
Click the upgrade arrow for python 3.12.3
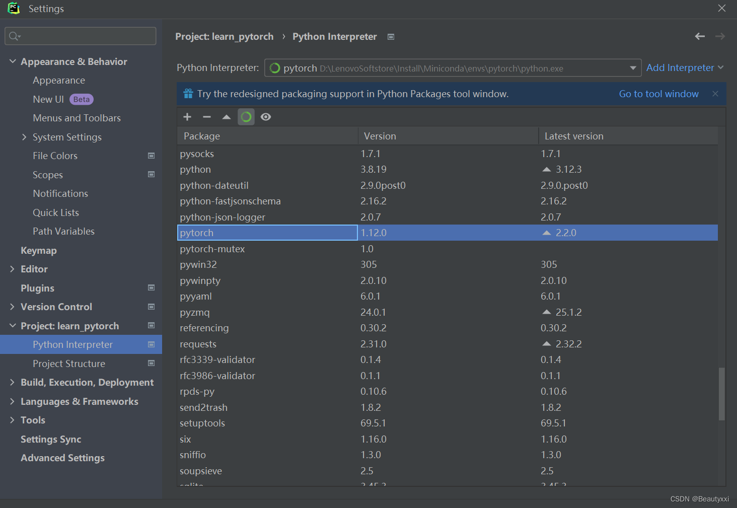547,169
